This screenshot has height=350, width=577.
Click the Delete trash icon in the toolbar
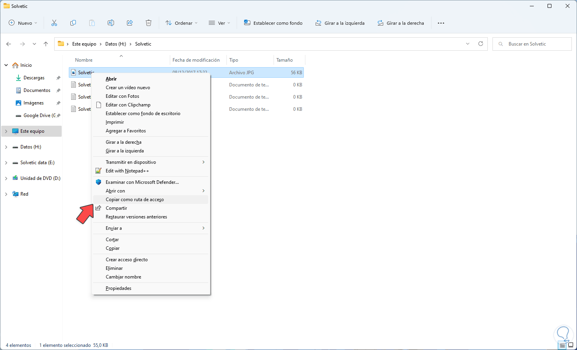tap(149, 23)
